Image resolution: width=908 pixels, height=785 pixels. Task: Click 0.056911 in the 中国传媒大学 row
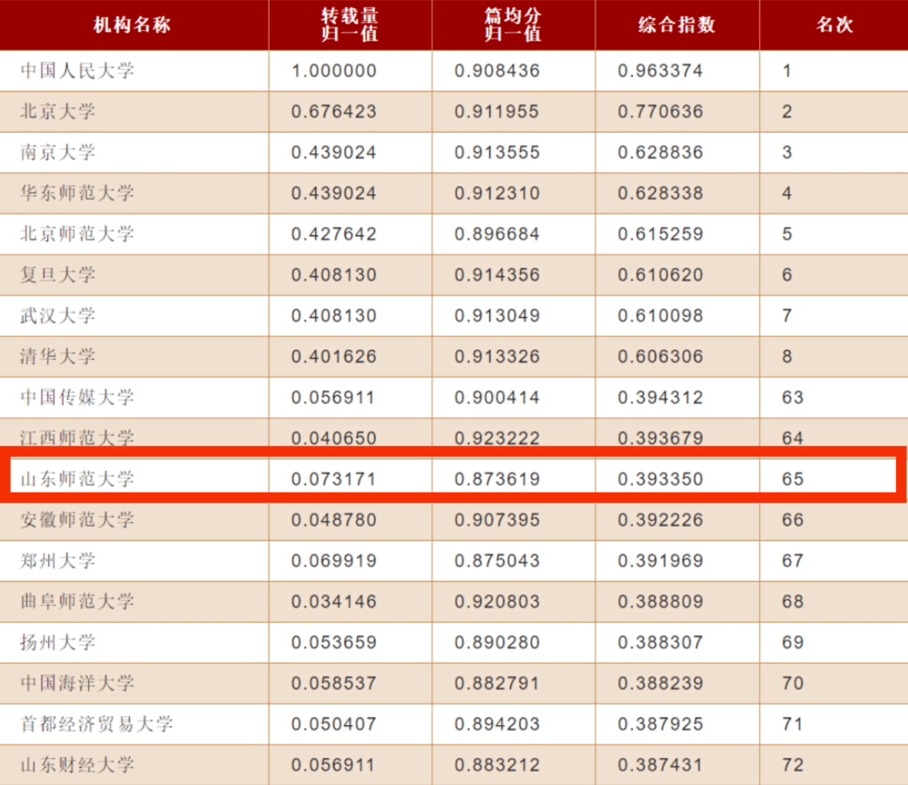[333, 398]
